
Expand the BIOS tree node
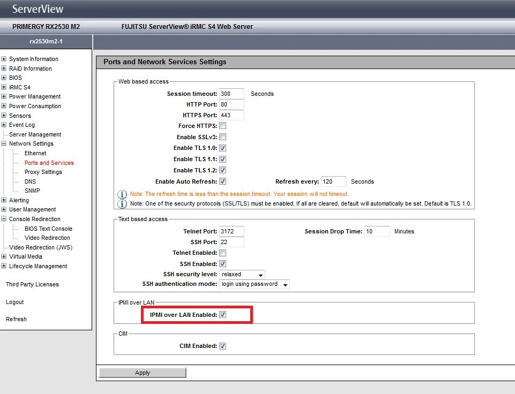point(4,78)
